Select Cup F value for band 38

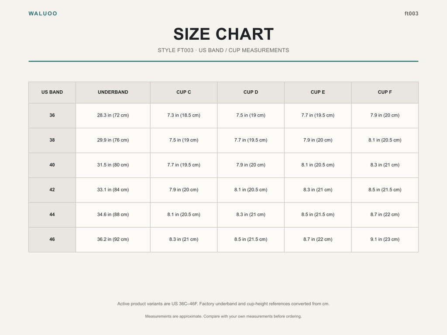point(385,140)
